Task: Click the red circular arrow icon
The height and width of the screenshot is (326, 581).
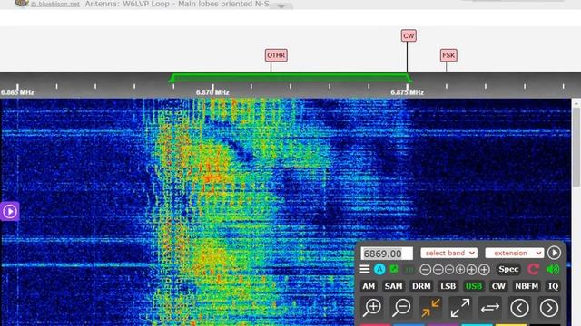Action: coord(533,269)
